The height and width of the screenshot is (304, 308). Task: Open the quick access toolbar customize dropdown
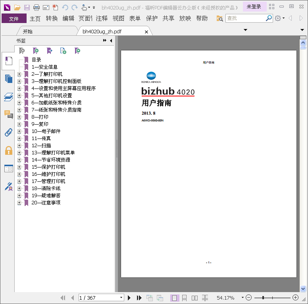[94, 8]
